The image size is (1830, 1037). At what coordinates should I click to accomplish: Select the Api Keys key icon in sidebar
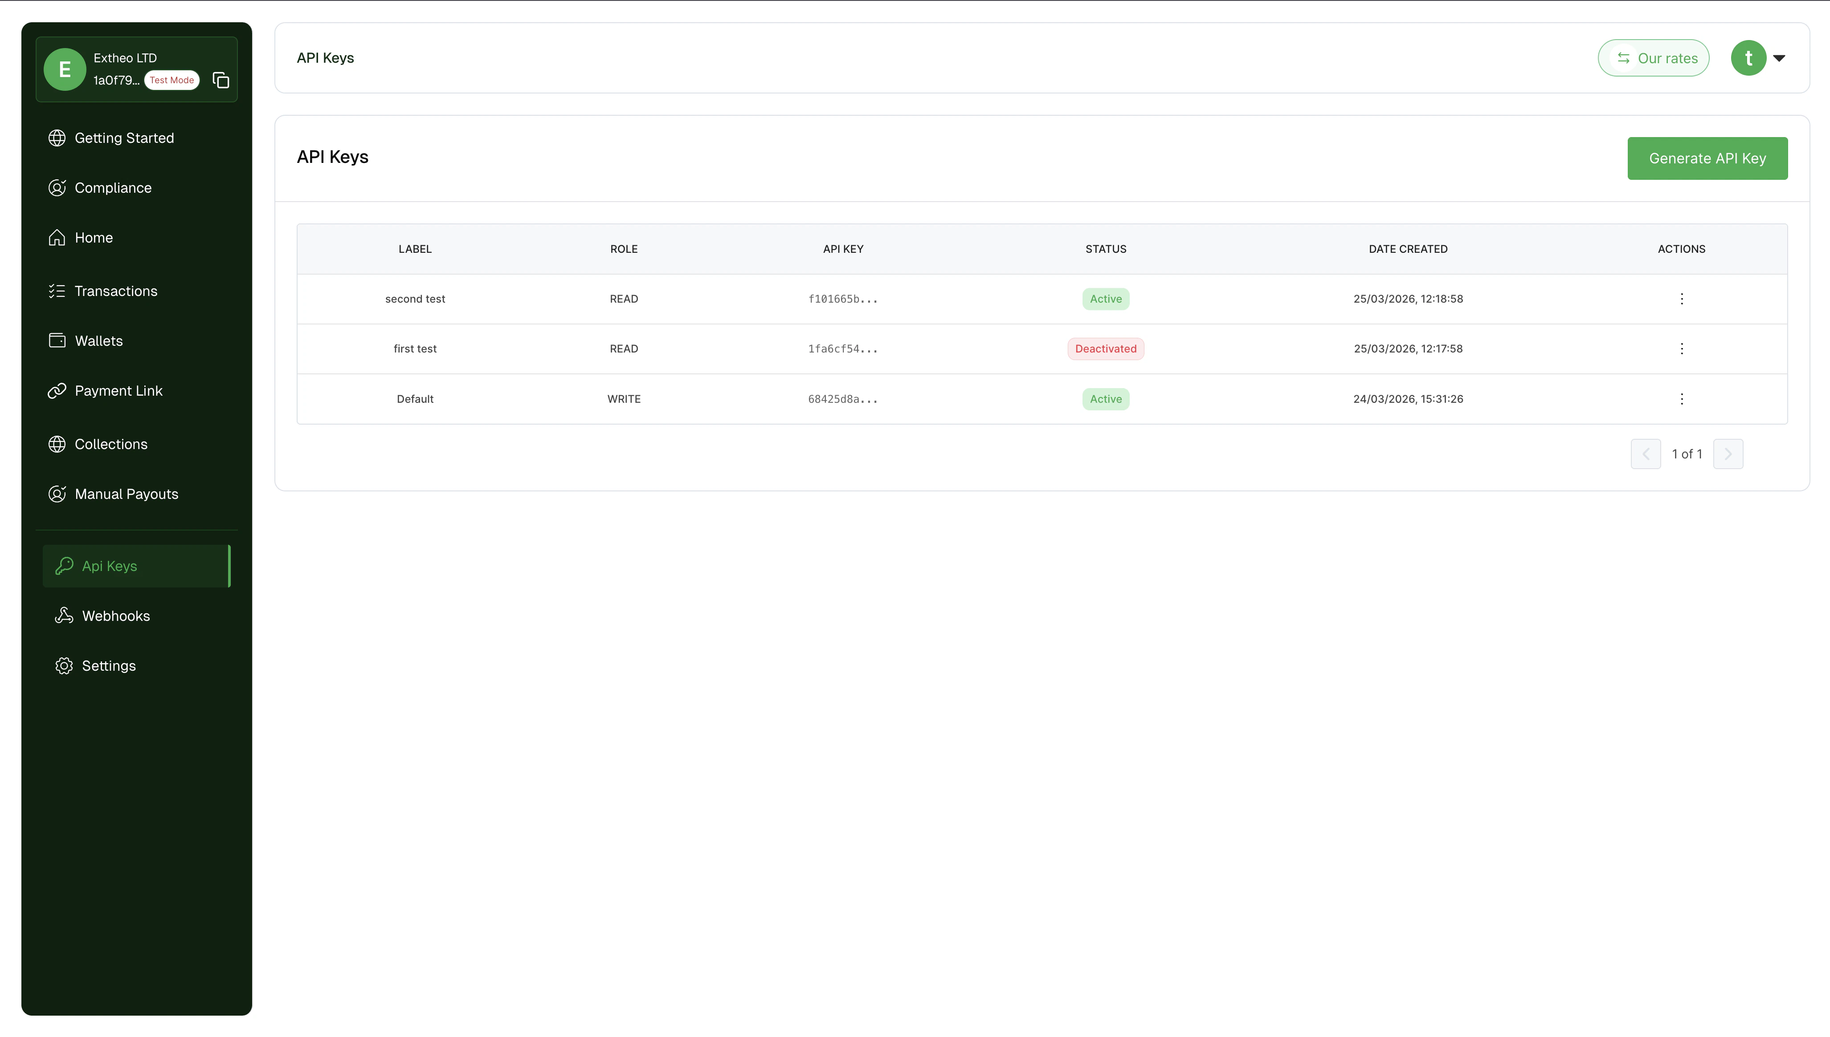pos(63,566)
